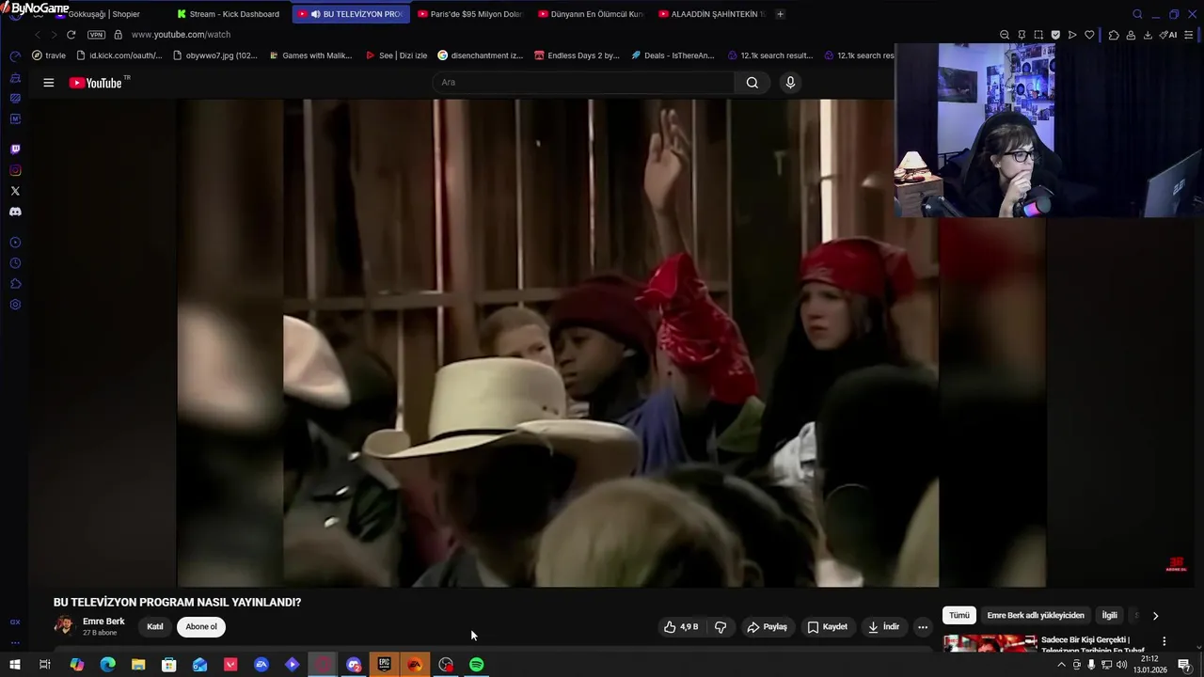Open Epic Games Launcher from taskbar

pyautogui.click(x=385, y=665)
